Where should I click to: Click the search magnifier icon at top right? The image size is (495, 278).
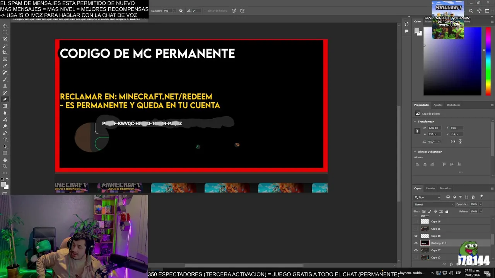(471, 11)
